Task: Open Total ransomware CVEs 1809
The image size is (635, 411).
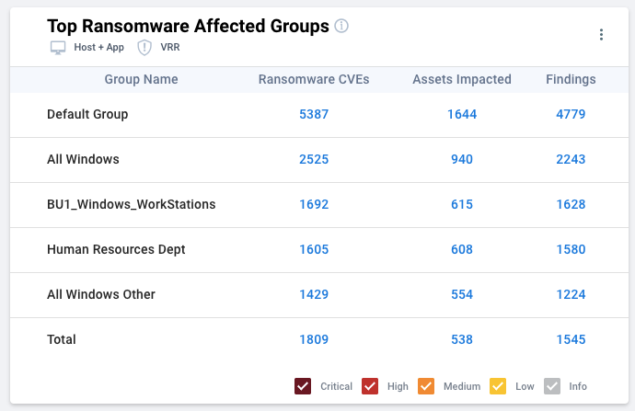Action: click(x=314, y=340)
